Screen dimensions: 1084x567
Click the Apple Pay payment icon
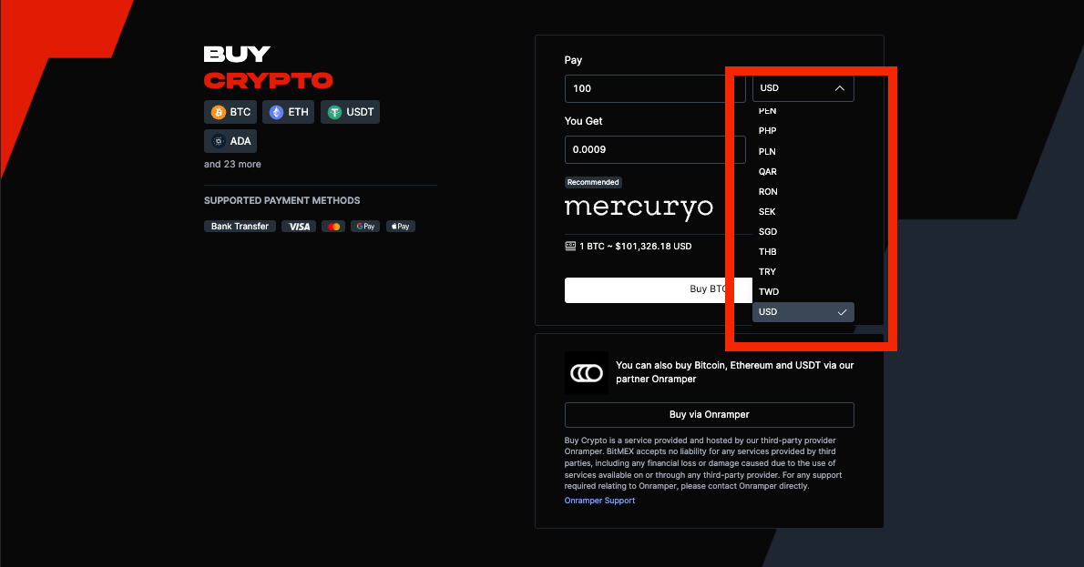[400, 227]
